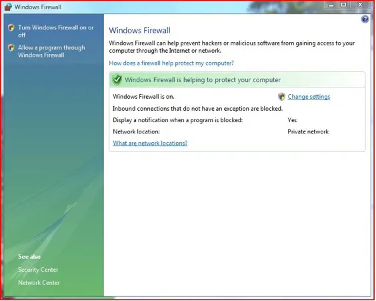Click 'Display a notification when a program is blocked:' text
Image resolution: width=376 pixels, height=301 pixels.
pos(178,120)
